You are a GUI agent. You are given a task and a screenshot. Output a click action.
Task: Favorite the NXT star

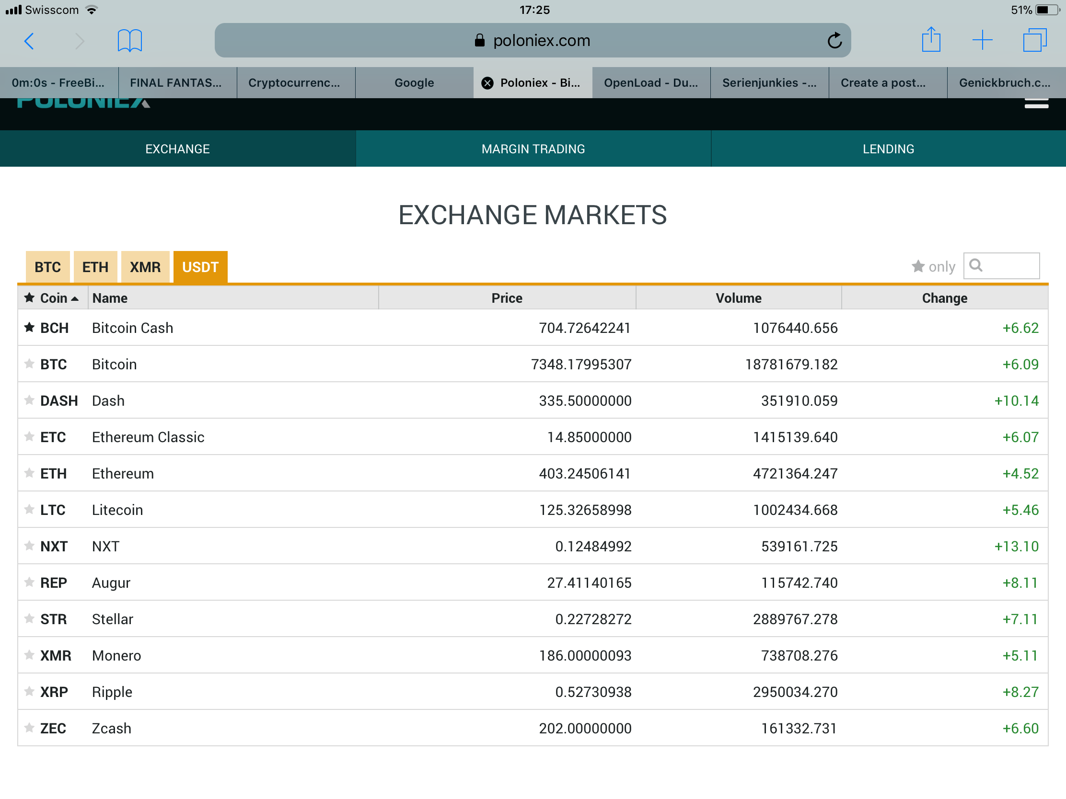pos(29,546)
